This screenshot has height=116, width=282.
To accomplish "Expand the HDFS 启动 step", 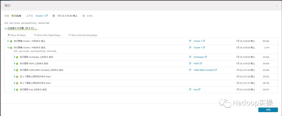I will click(14, 63).
